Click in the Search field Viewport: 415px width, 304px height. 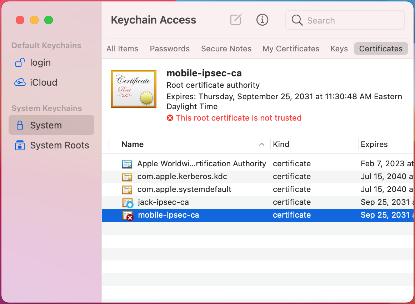coord(350,20)
